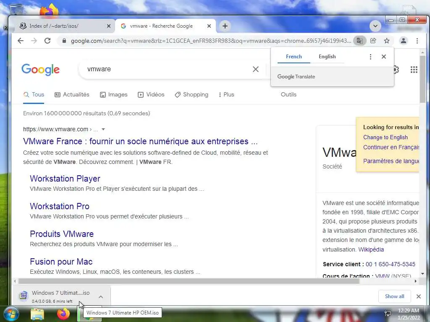Open the VMware France result link
430x322 pixels.
140,142
